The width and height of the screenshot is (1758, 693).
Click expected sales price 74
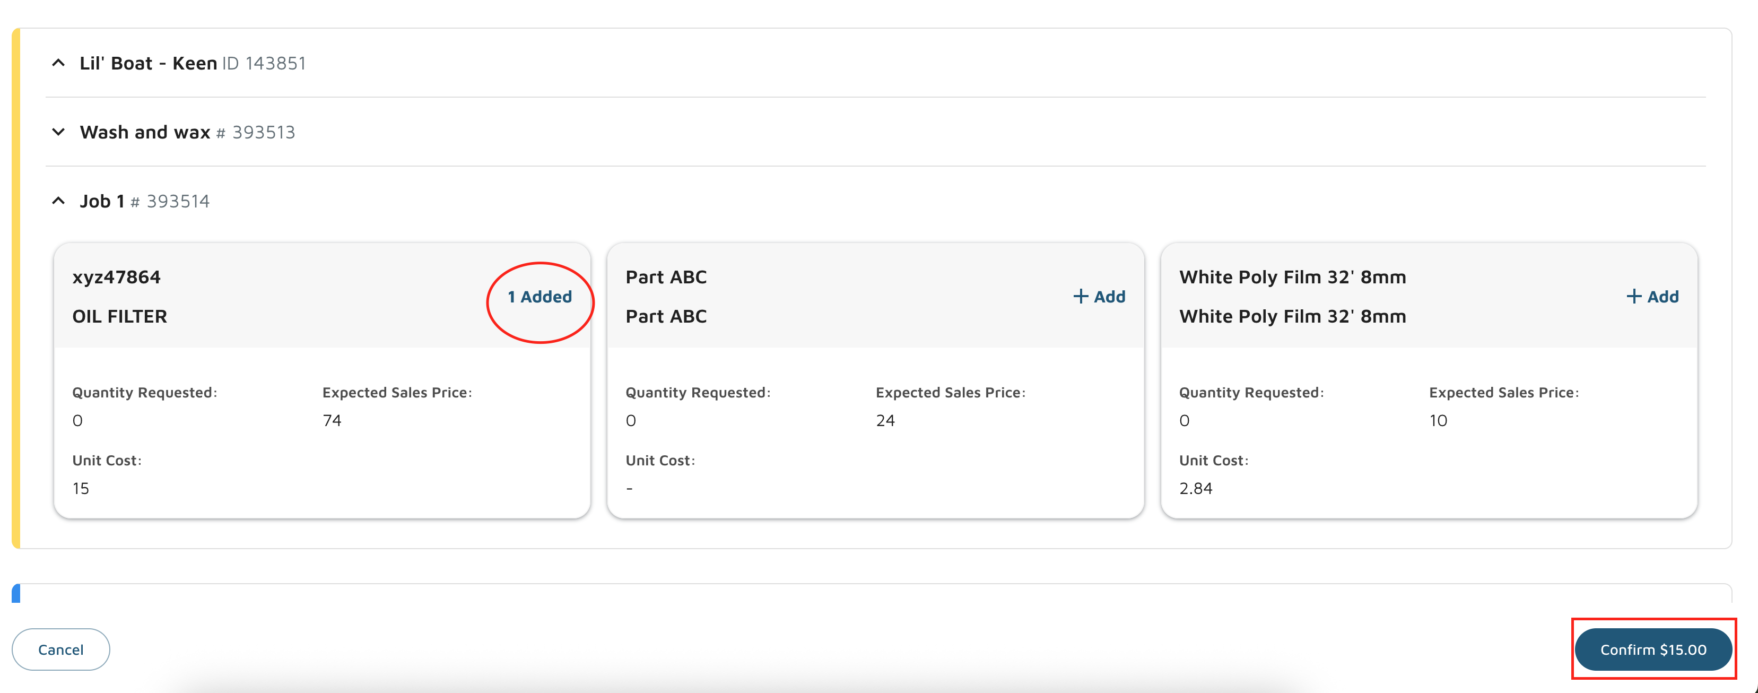pos(332,421)
